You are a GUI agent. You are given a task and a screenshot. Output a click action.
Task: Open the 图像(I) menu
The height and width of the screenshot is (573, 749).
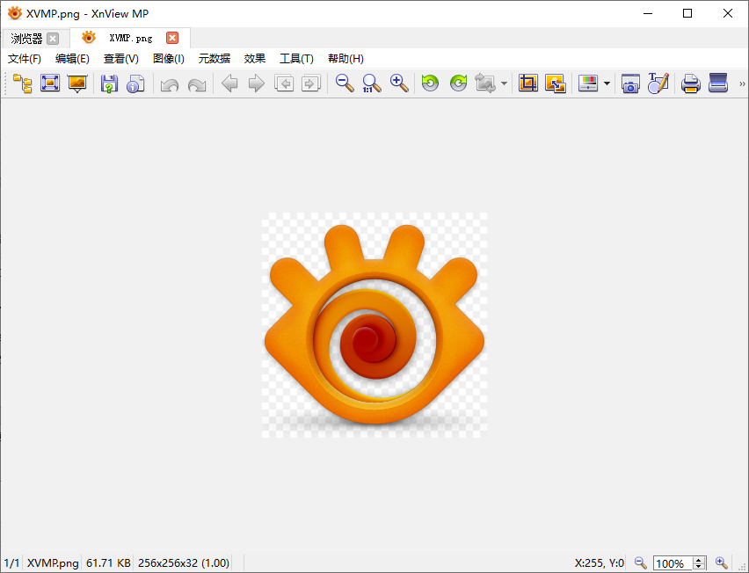pos(168,59)
